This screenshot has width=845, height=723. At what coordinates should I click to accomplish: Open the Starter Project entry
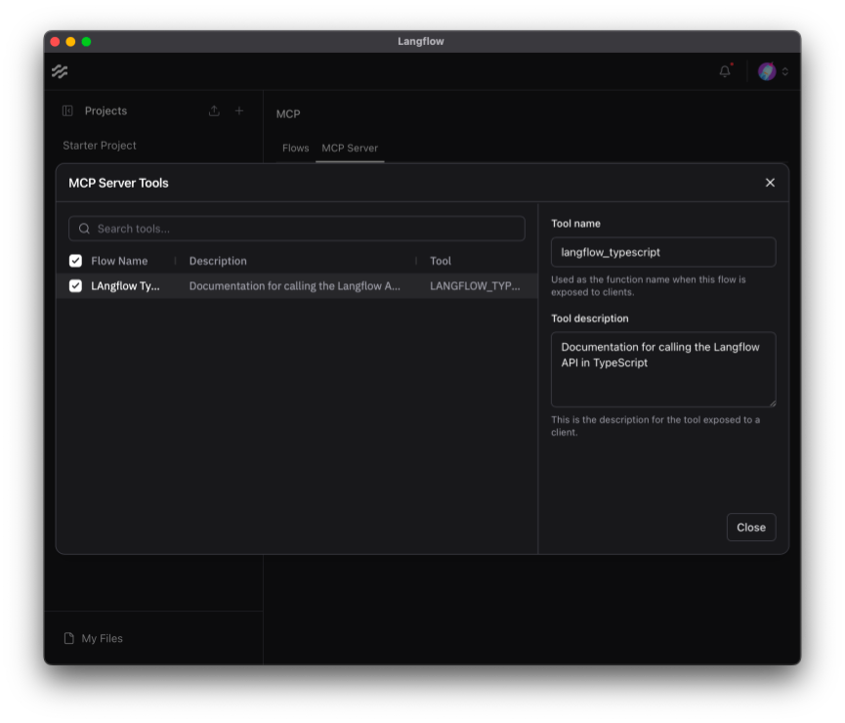click(x=99, y=145)
